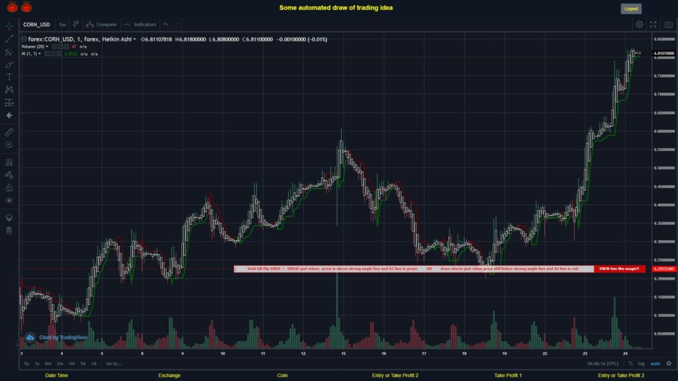Enter fullscreen chart mode

[654, 24]
